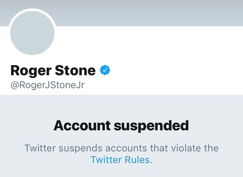Tap the verified badge beside Roger Stone
Viewport: 243px width, 177px height.
coord(105,71)
